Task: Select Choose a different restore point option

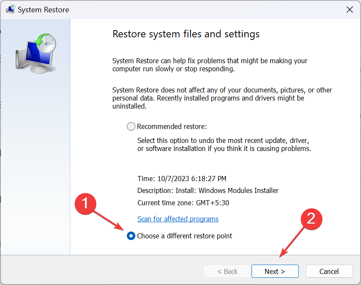Action: [131, 236]
